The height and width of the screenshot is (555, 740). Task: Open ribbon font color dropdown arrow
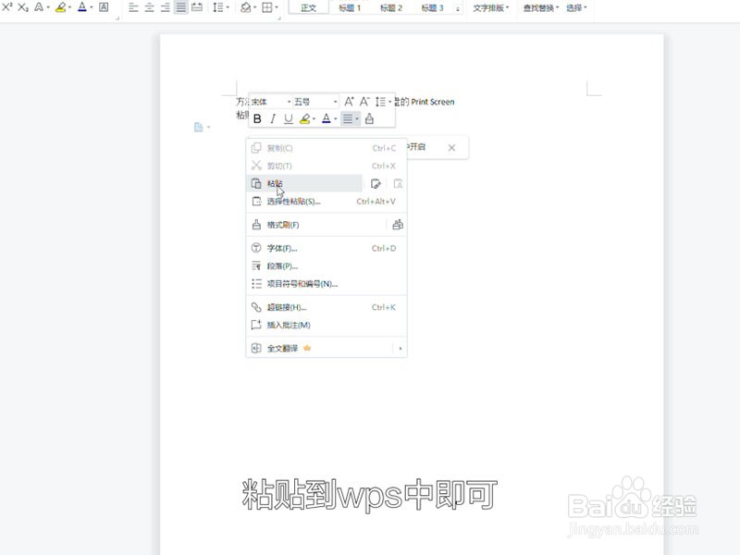(x=92, y=7)
